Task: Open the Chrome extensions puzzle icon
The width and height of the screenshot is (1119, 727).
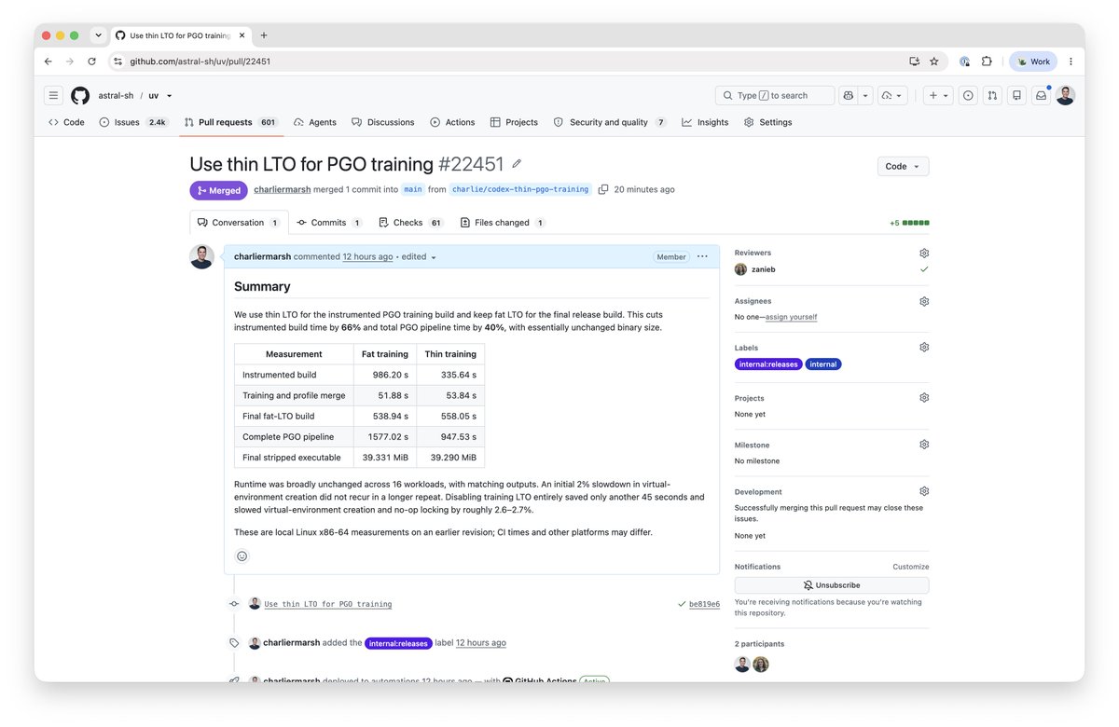Action: [x=987, y=62]
